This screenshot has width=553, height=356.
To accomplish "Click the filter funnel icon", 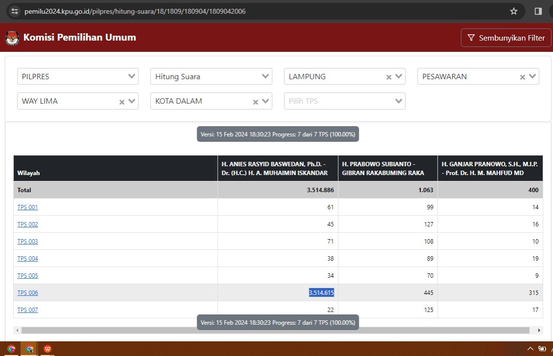I will click(x=471, y=38).
